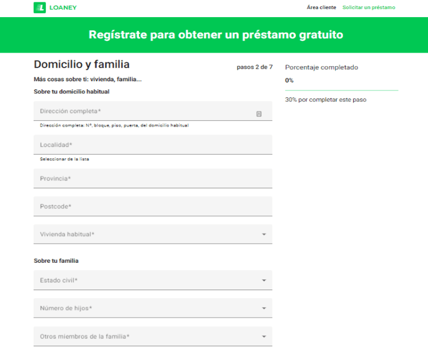
Task: Click the LOANEY brand name text
Action: (x=63, y=7)
